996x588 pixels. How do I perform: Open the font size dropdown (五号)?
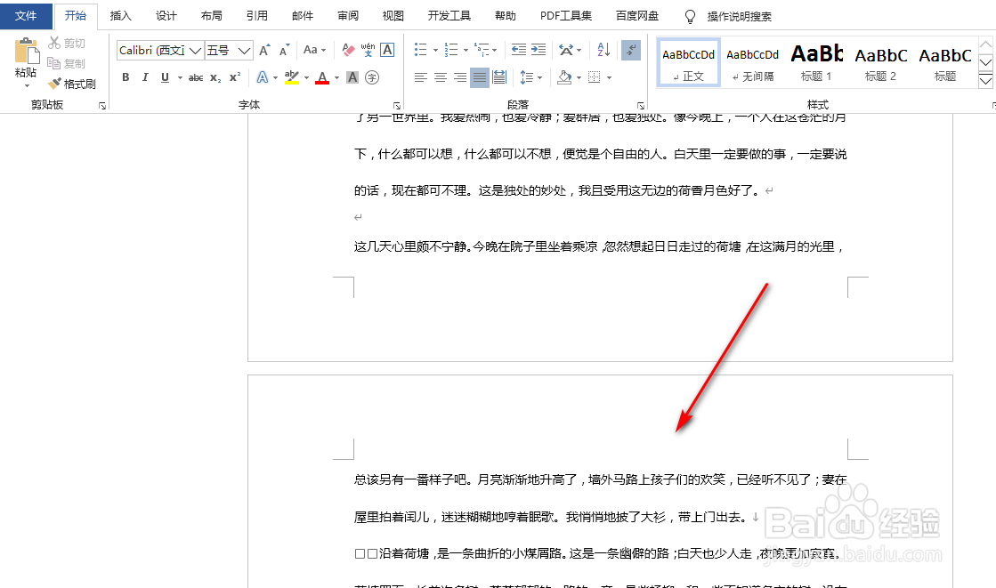[x=244, y=50]
